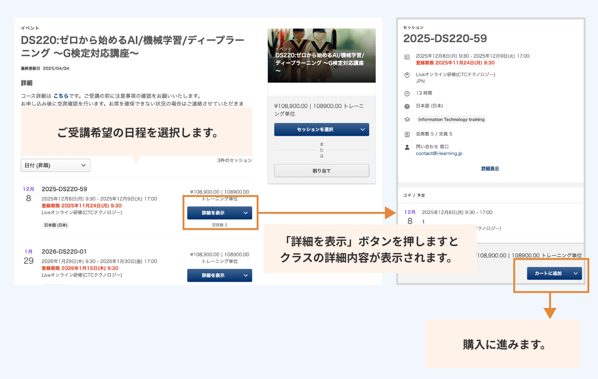Click the 割り当て button
The height and width of the screenshot is (379, 598).
click(x=321, y=171)
